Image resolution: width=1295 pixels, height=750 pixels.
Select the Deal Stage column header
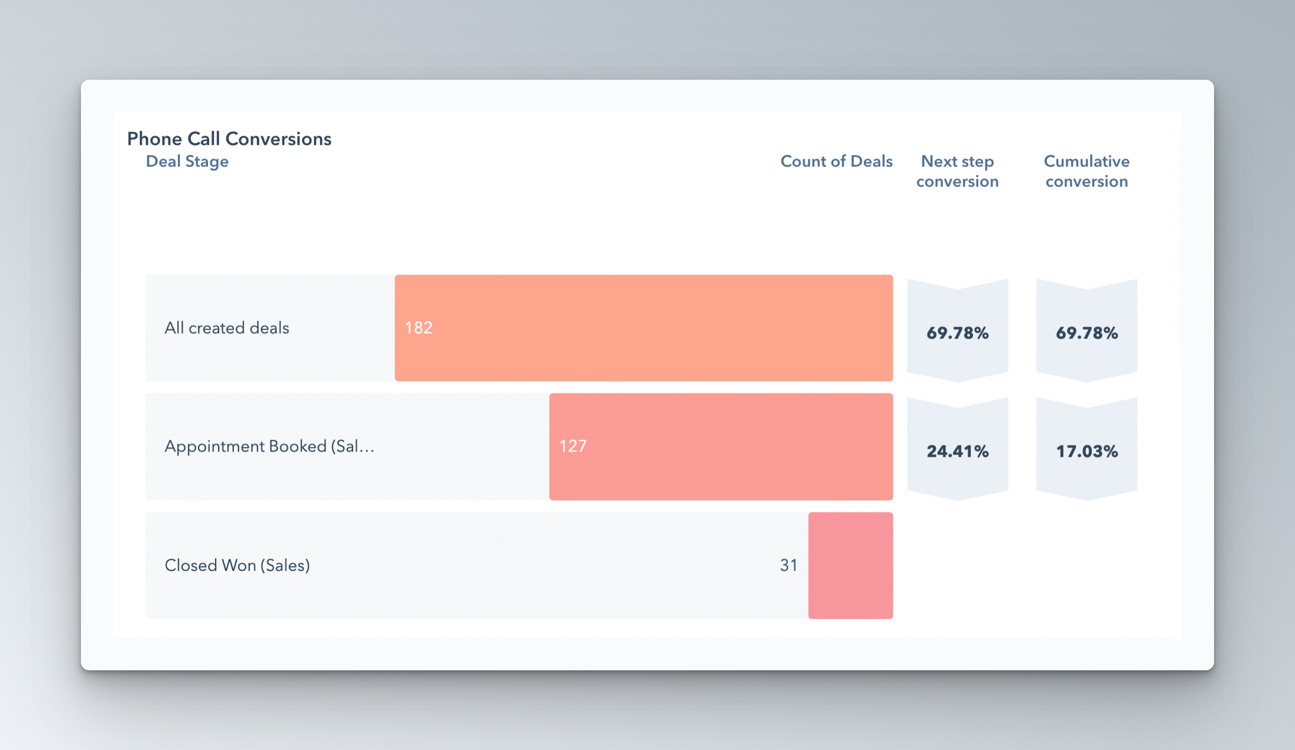coord(187,161)
